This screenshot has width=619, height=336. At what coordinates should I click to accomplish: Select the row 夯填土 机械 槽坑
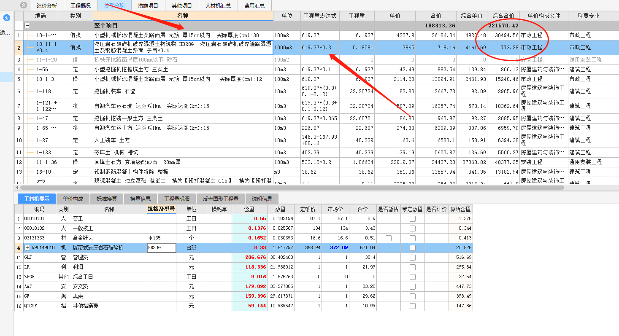[183, 153]
